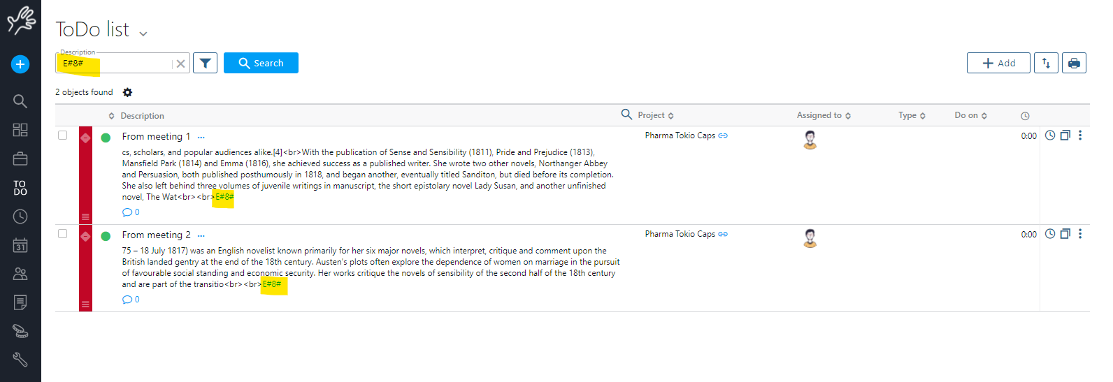The height and width of the screenshot is (382, 1113).
Task: Start timer clock for From meeting 1
Action: tap(1049, 135)
